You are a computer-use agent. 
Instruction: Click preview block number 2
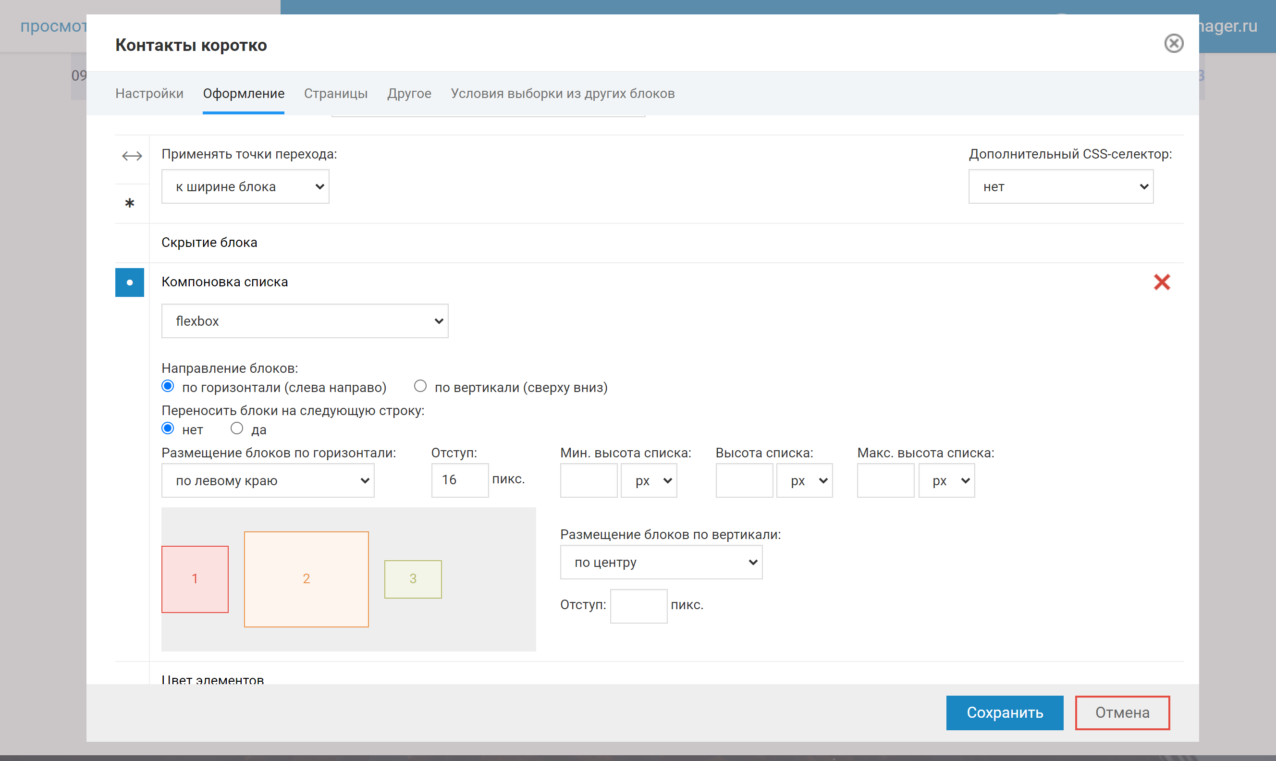coord(306,579)
